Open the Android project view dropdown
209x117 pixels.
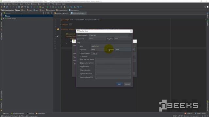coord(13,13)
